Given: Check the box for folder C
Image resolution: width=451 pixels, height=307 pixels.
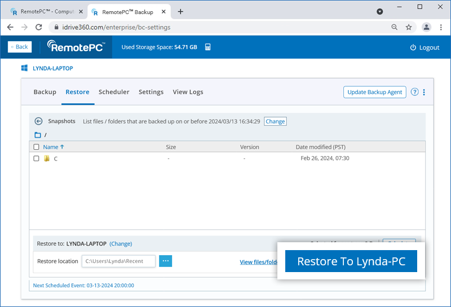Looking at the screenshot, I should [37, 159].
